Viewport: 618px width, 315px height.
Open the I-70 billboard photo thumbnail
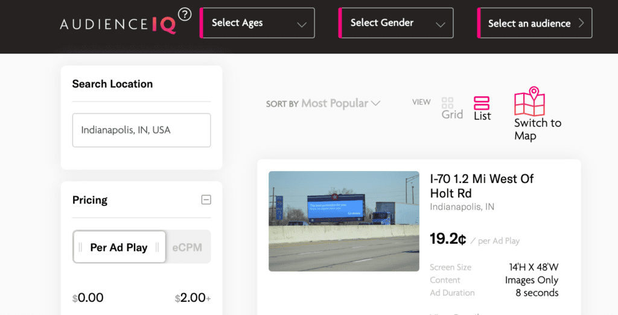pos(344,221)
